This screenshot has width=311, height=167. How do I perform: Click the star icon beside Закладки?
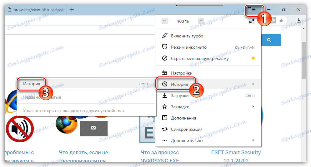click(165, 106)
